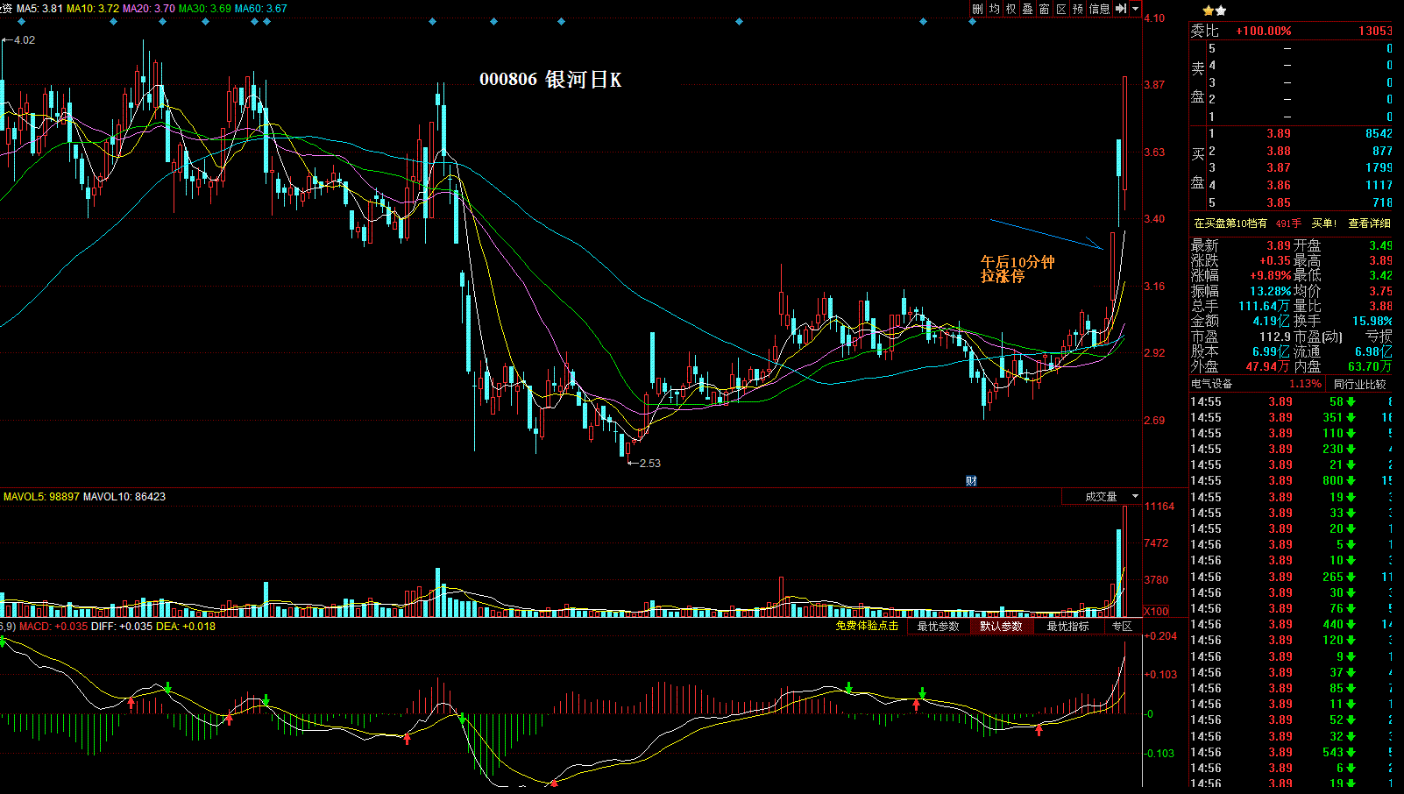Screen dimensions: 1404x794
Task: Click buy order level 1 price 3.89
Action: pos(1279,134)
